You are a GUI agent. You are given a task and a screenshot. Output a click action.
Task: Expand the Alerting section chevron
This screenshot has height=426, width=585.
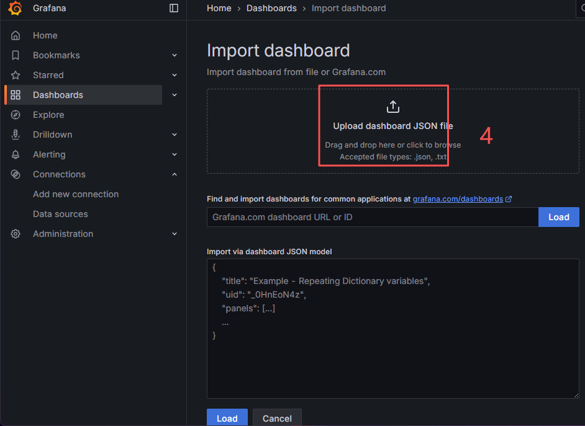(175, 154)
